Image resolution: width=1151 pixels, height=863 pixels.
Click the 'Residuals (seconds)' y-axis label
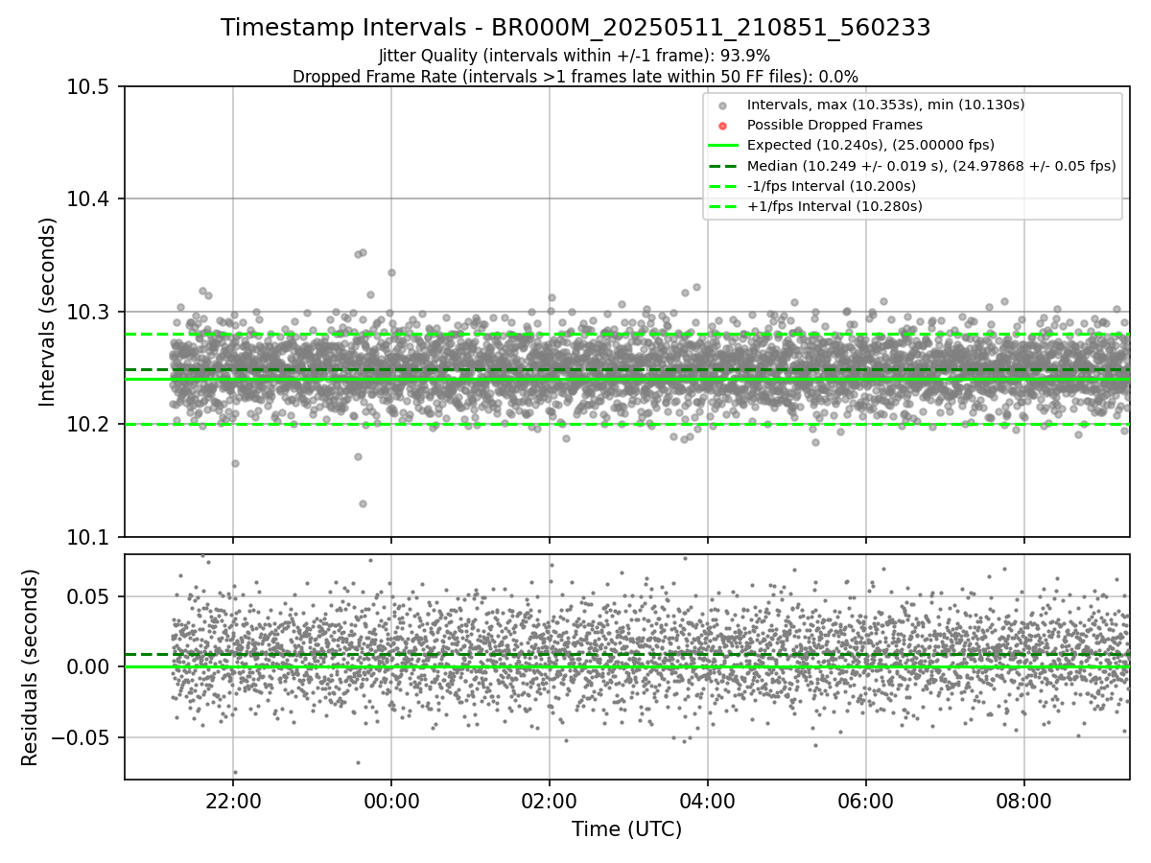pos(30,667)
